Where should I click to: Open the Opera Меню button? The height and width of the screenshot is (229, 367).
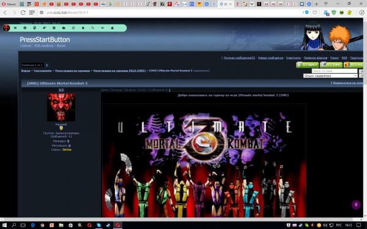coord(9,4)
